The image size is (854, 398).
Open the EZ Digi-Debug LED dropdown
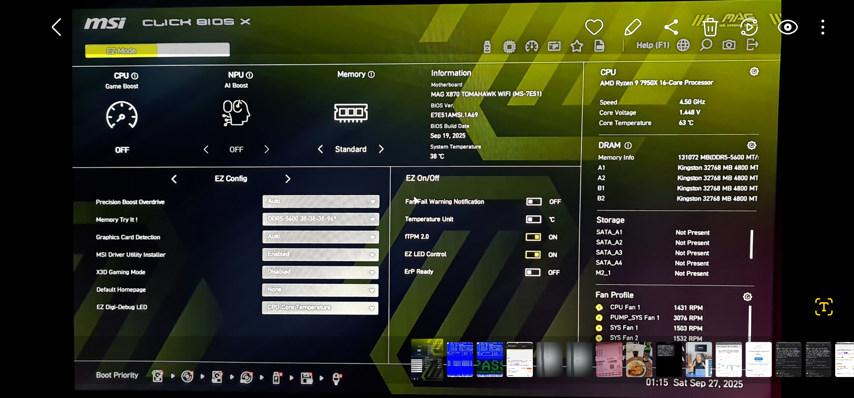[x=320, y=308]
